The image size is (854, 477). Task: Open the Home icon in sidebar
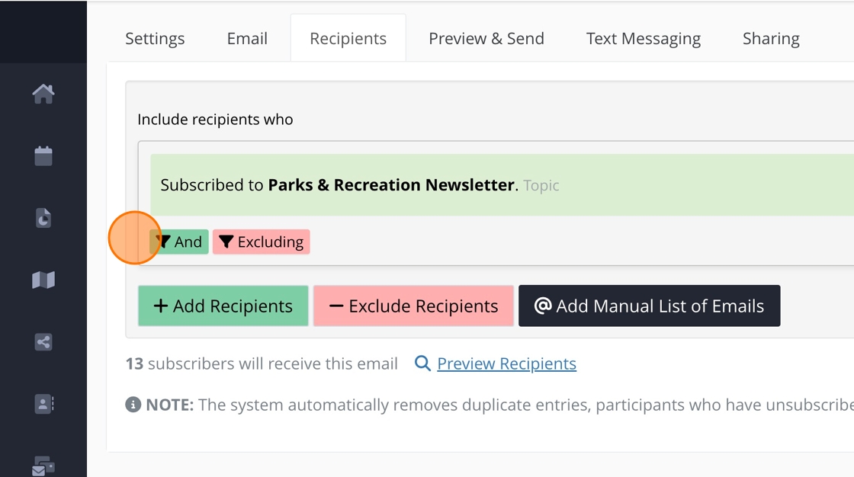43,94
